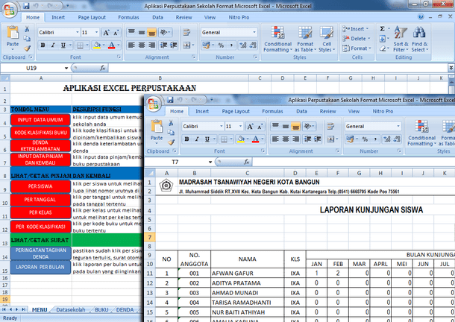Click PER SISWA red button
The height and width of the screenshot is (322, 455).
click(x=40, y=186)
